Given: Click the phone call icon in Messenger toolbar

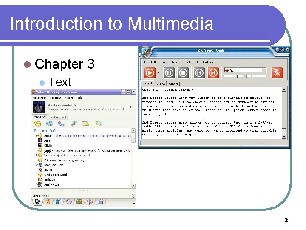Looking at the screenshot, I should [x=61, y=124].
